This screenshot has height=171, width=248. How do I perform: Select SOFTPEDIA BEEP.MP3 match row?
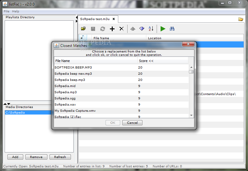(x=121, y=67)
